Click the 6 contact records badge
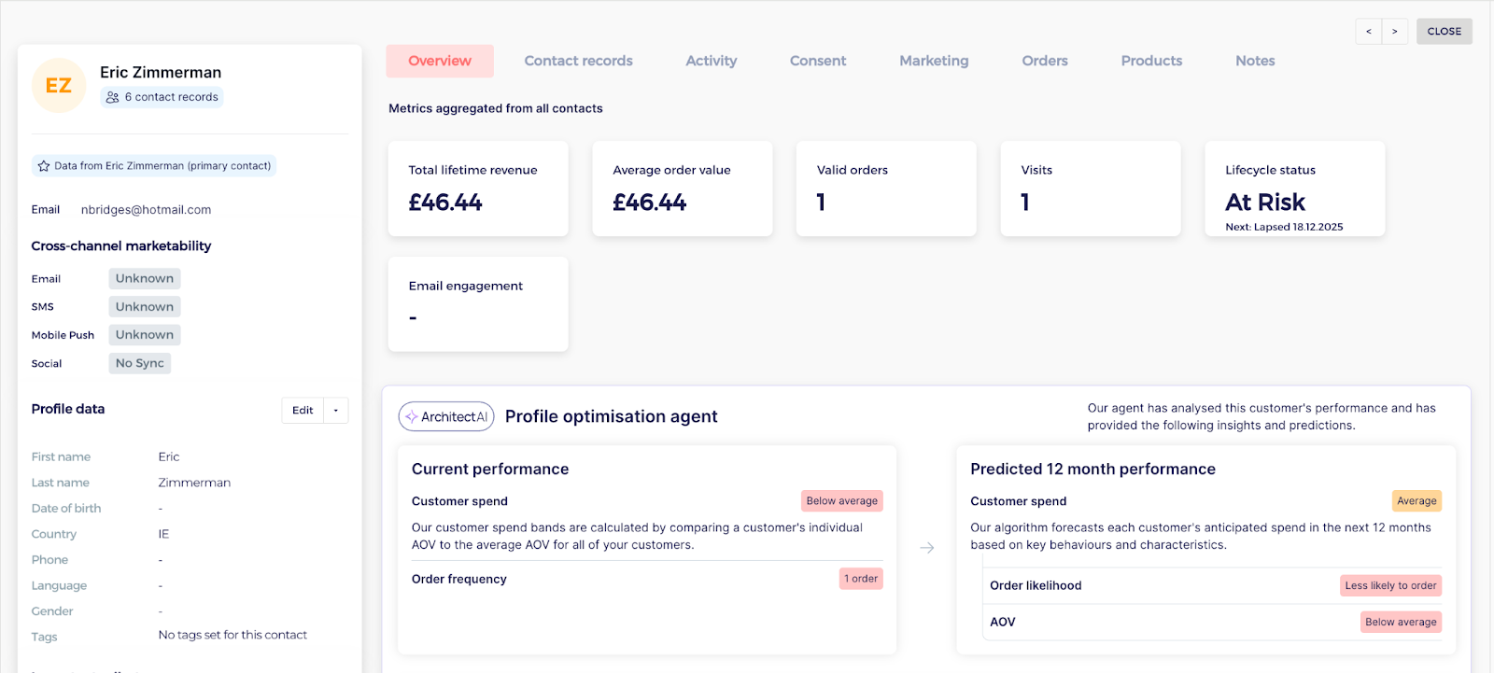Viewport: 1494px width, 673px height. [x=162, y=97]
